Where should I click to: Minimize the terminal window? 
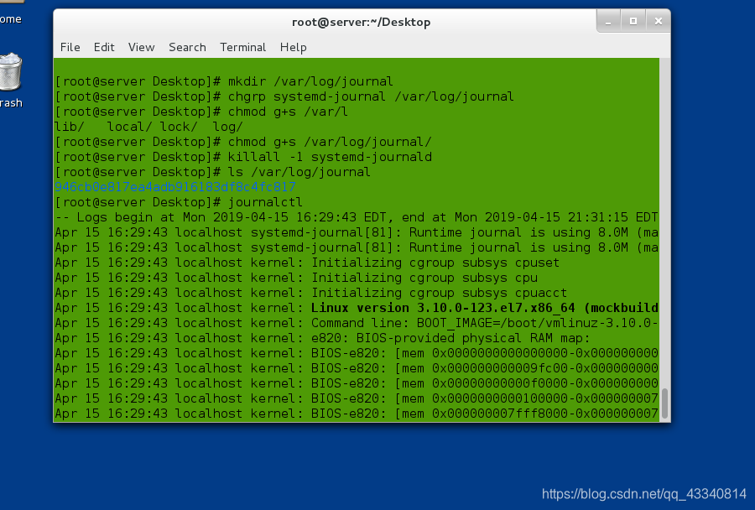coord(609,22)
